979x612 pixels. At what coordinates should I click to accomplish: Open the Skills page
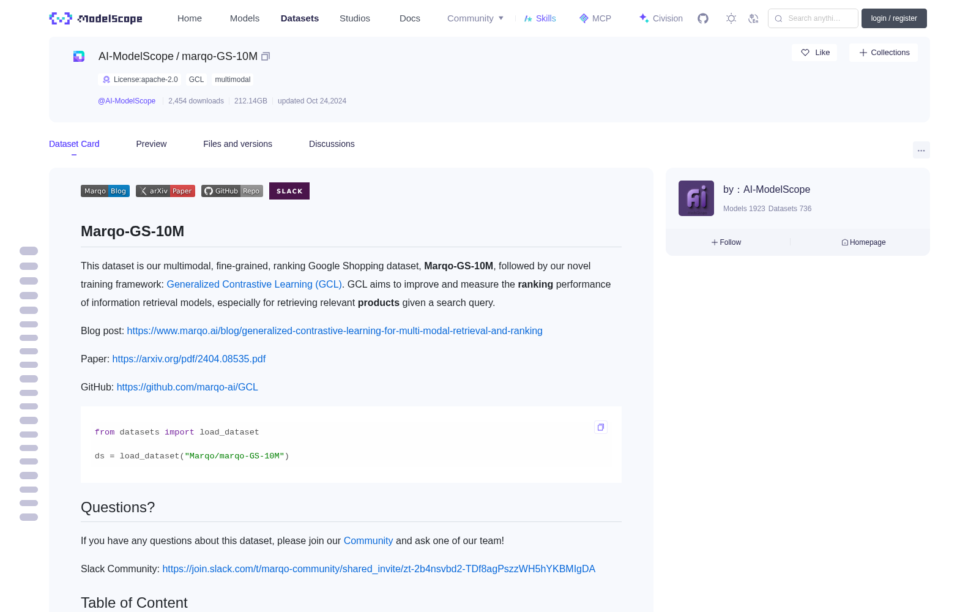pos(540,18)
